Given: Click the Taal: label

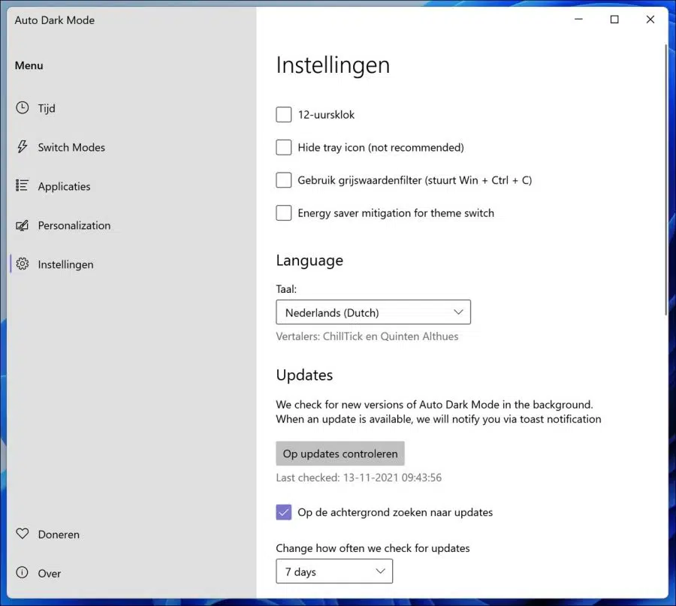Looking at the screenshot, I should point(286,289).
